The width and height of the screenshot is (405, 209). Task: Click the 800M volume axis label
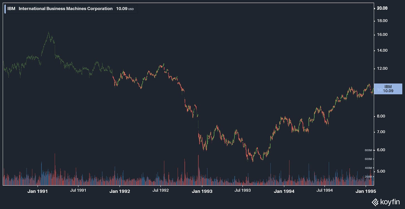click(x=368, y=150)
